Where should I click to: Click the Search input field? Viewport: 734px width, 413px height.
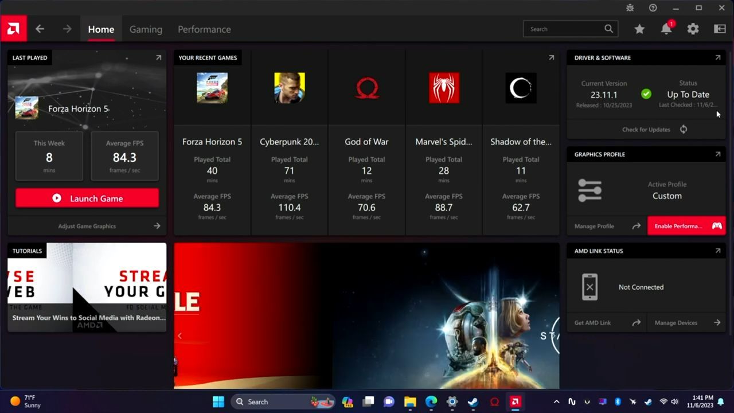tap(571, 29)
